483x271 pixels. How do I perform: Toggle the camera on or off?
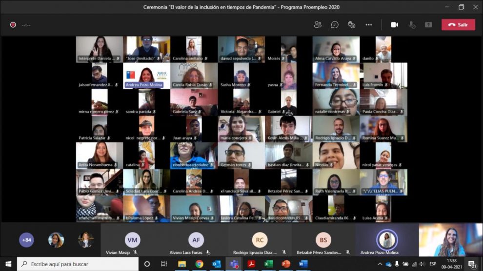(x=395, y=25)
